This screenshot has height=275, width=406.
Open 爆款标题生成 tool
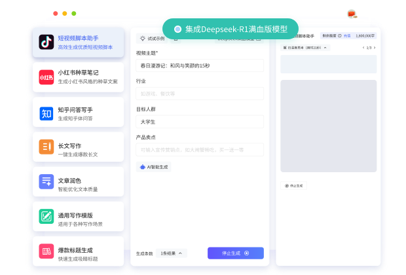click(x=78, y=251)
